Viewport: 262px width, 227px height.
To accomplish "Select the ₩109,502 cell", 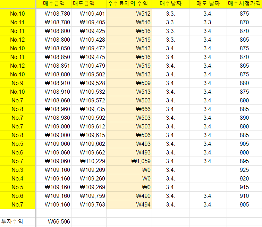I will point(89,75).
